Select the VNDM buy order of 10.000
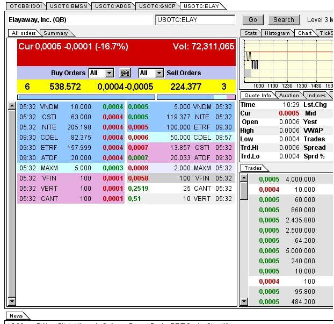The height and width of the screenshot is (324, 334). [x=71, y=107]
